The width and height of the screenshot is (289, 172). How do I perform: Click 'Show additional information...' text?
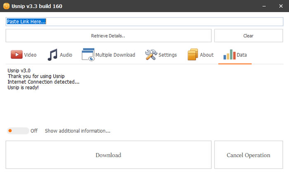78,131
